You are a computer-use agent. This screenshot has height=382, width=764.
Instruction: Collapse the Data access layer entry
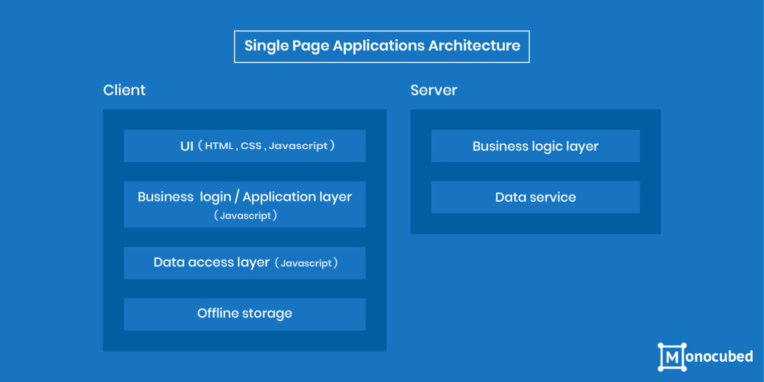[x=245, y=263]
